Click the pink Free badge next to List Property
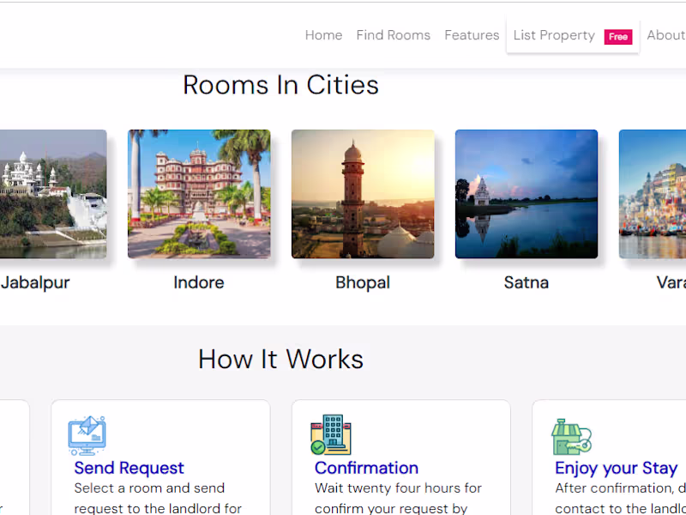 (619, 37)
